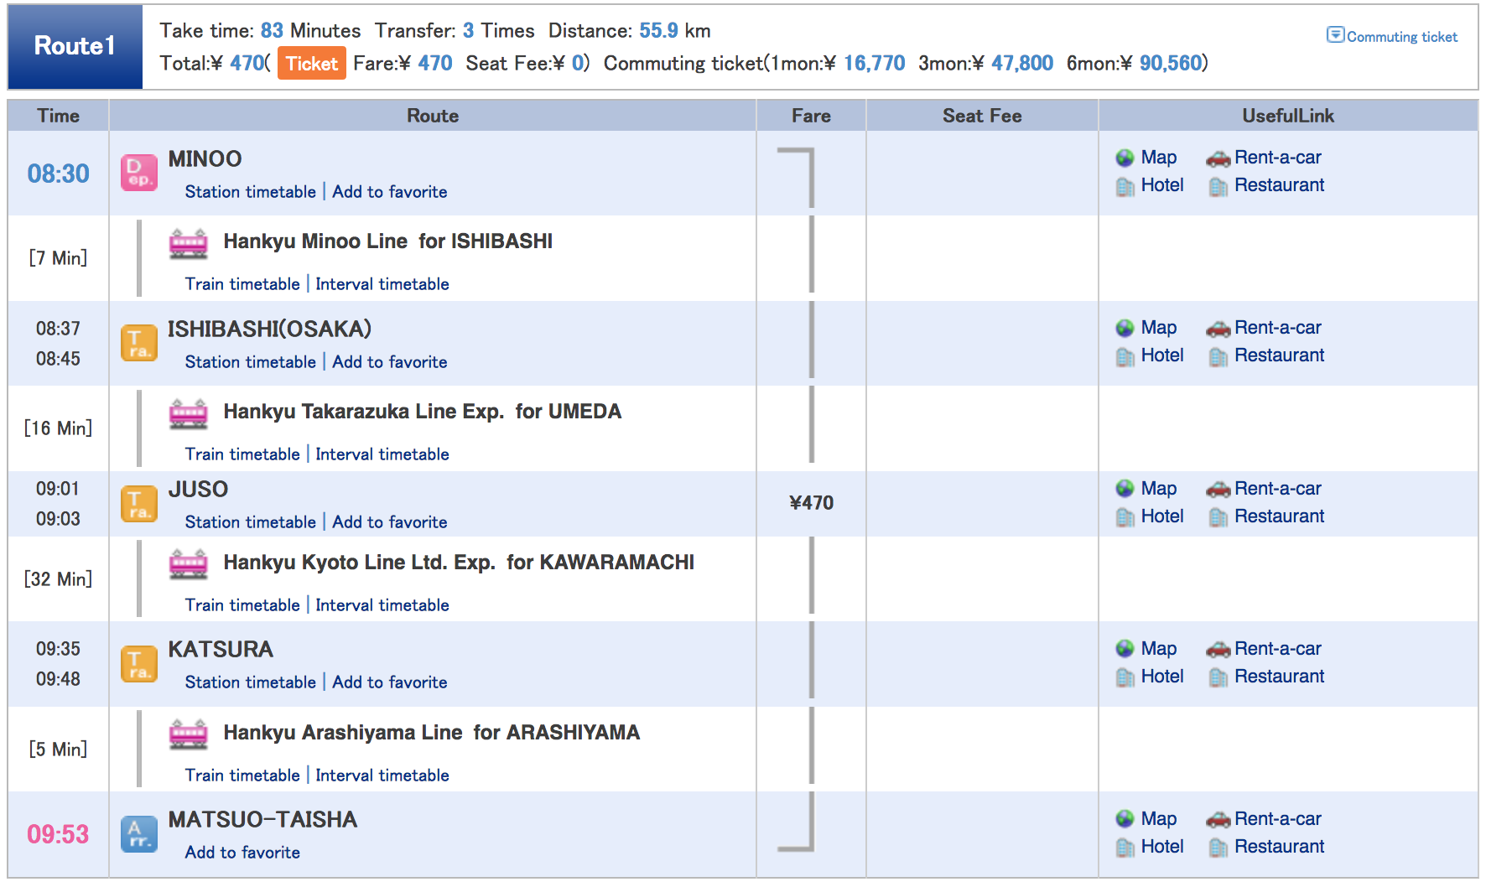Click the car icon in ISHIBASHI row
This screenshot has width=1486, height=887.
point(1218,328)
